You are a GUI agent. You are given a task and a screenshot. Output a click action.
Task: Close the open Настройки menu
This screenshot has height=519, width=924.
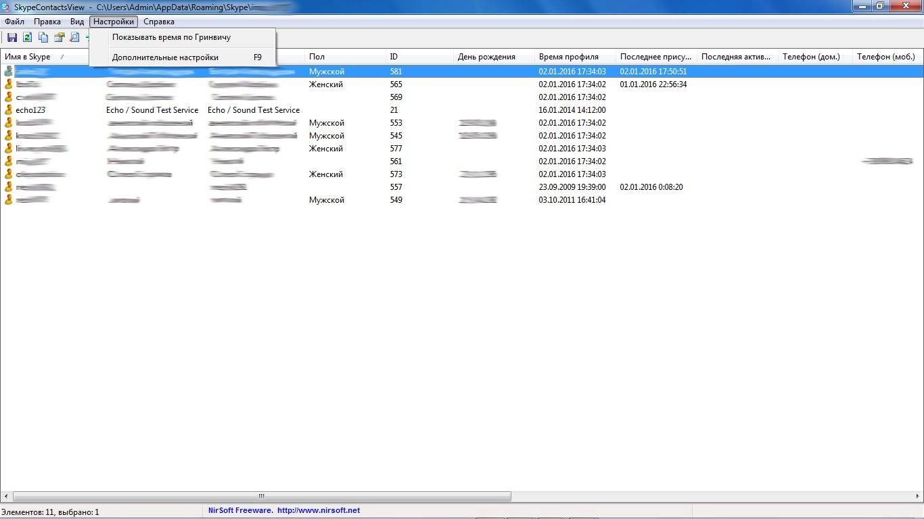114,22
